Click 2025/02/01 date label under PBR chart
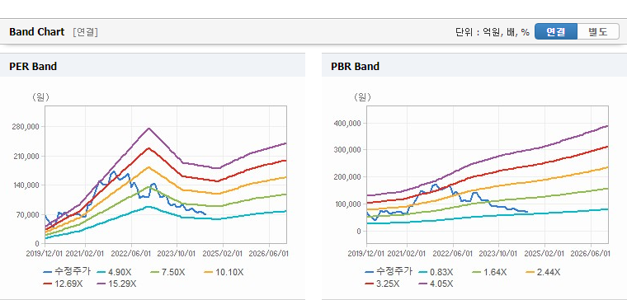Viewport: 627px width, 300px height. click(544, 254)
